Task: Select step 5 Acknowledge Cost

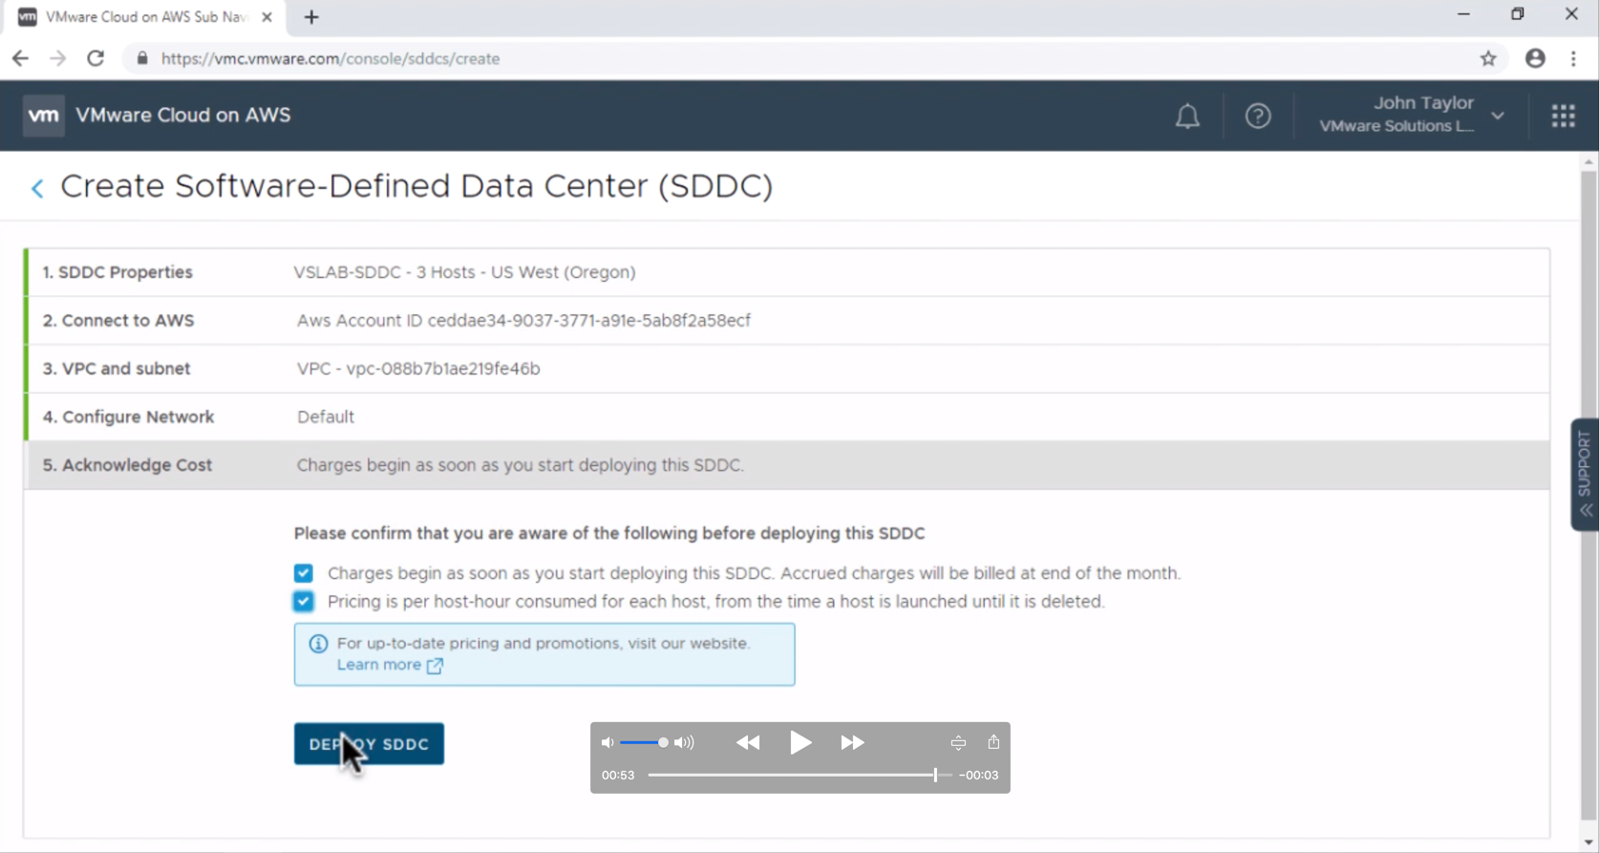Action: (787, 465)
